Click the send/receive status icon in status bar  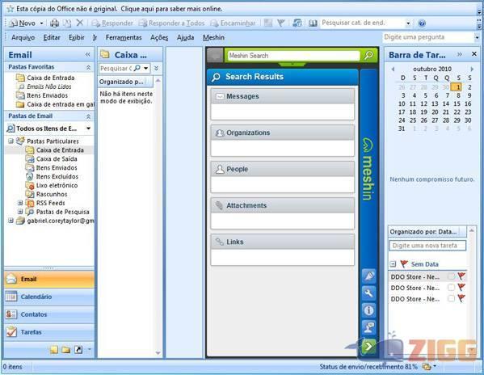click(427, 367)
